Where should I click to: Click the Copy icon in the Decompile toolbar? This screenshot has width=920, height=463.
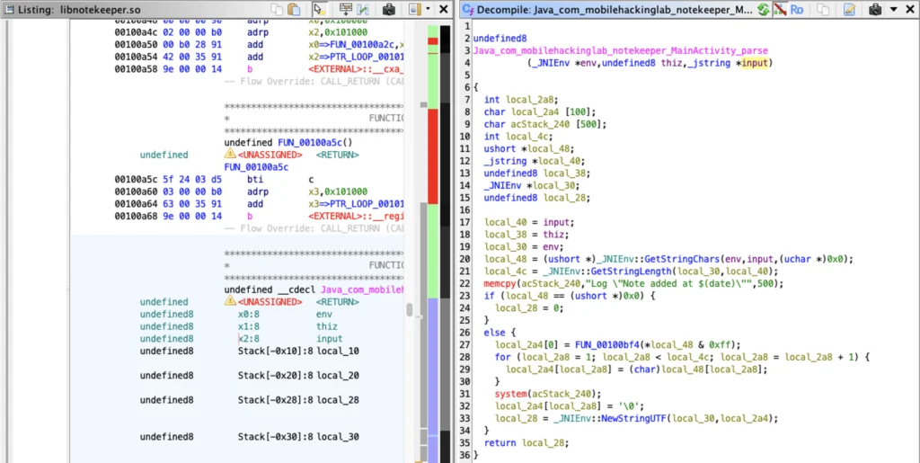tap(824, 9)
